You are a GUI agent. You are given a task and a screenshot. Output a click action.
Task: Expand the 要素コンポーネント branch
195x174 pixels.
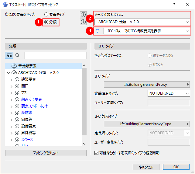tap(12, 106)
